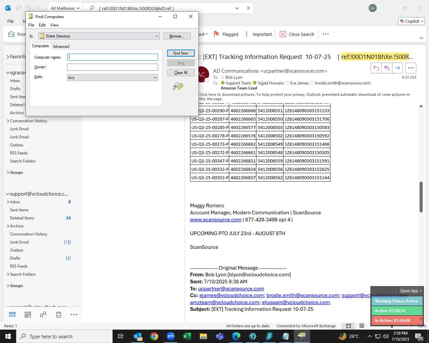Open the File menu in Find Computers

click(x=31, y=25)
